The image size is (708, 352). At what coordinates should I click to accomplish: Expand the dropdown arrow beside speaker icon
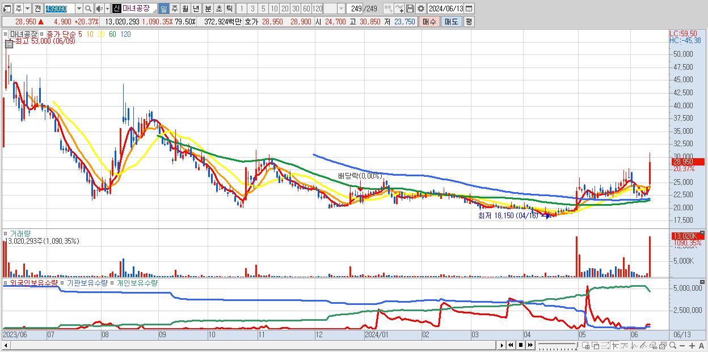pyautogui.click(x=107, y=9)
